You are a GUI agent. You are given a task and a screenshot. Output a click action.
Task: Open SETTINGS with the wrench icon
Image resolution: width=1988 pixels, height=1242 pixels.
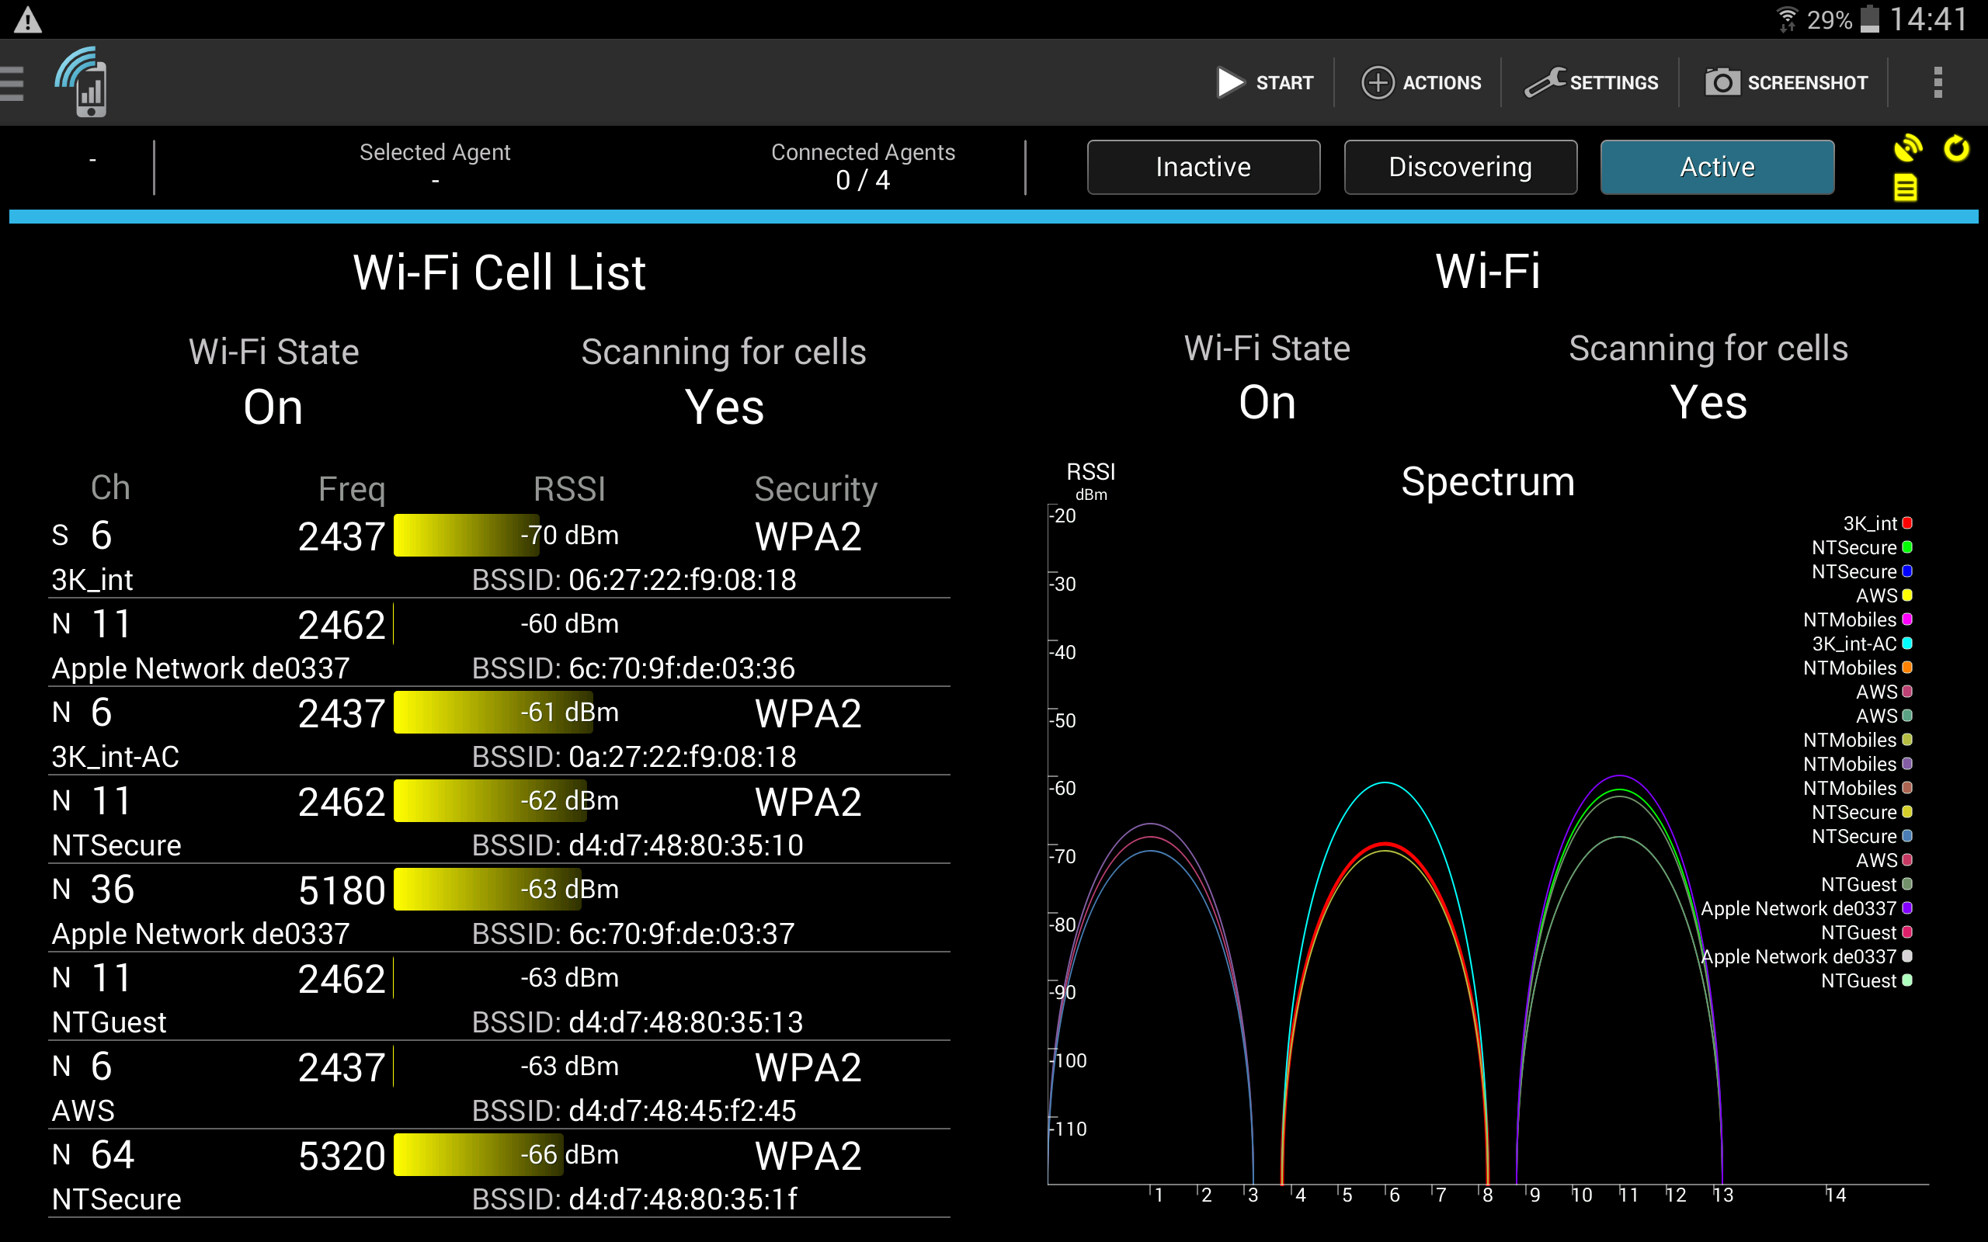1591,82
